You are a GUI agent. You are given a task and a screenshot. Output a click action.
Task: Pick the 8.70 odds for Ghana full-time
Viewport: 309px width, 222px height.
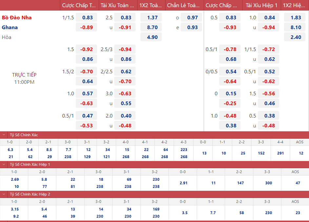(151, 27)
